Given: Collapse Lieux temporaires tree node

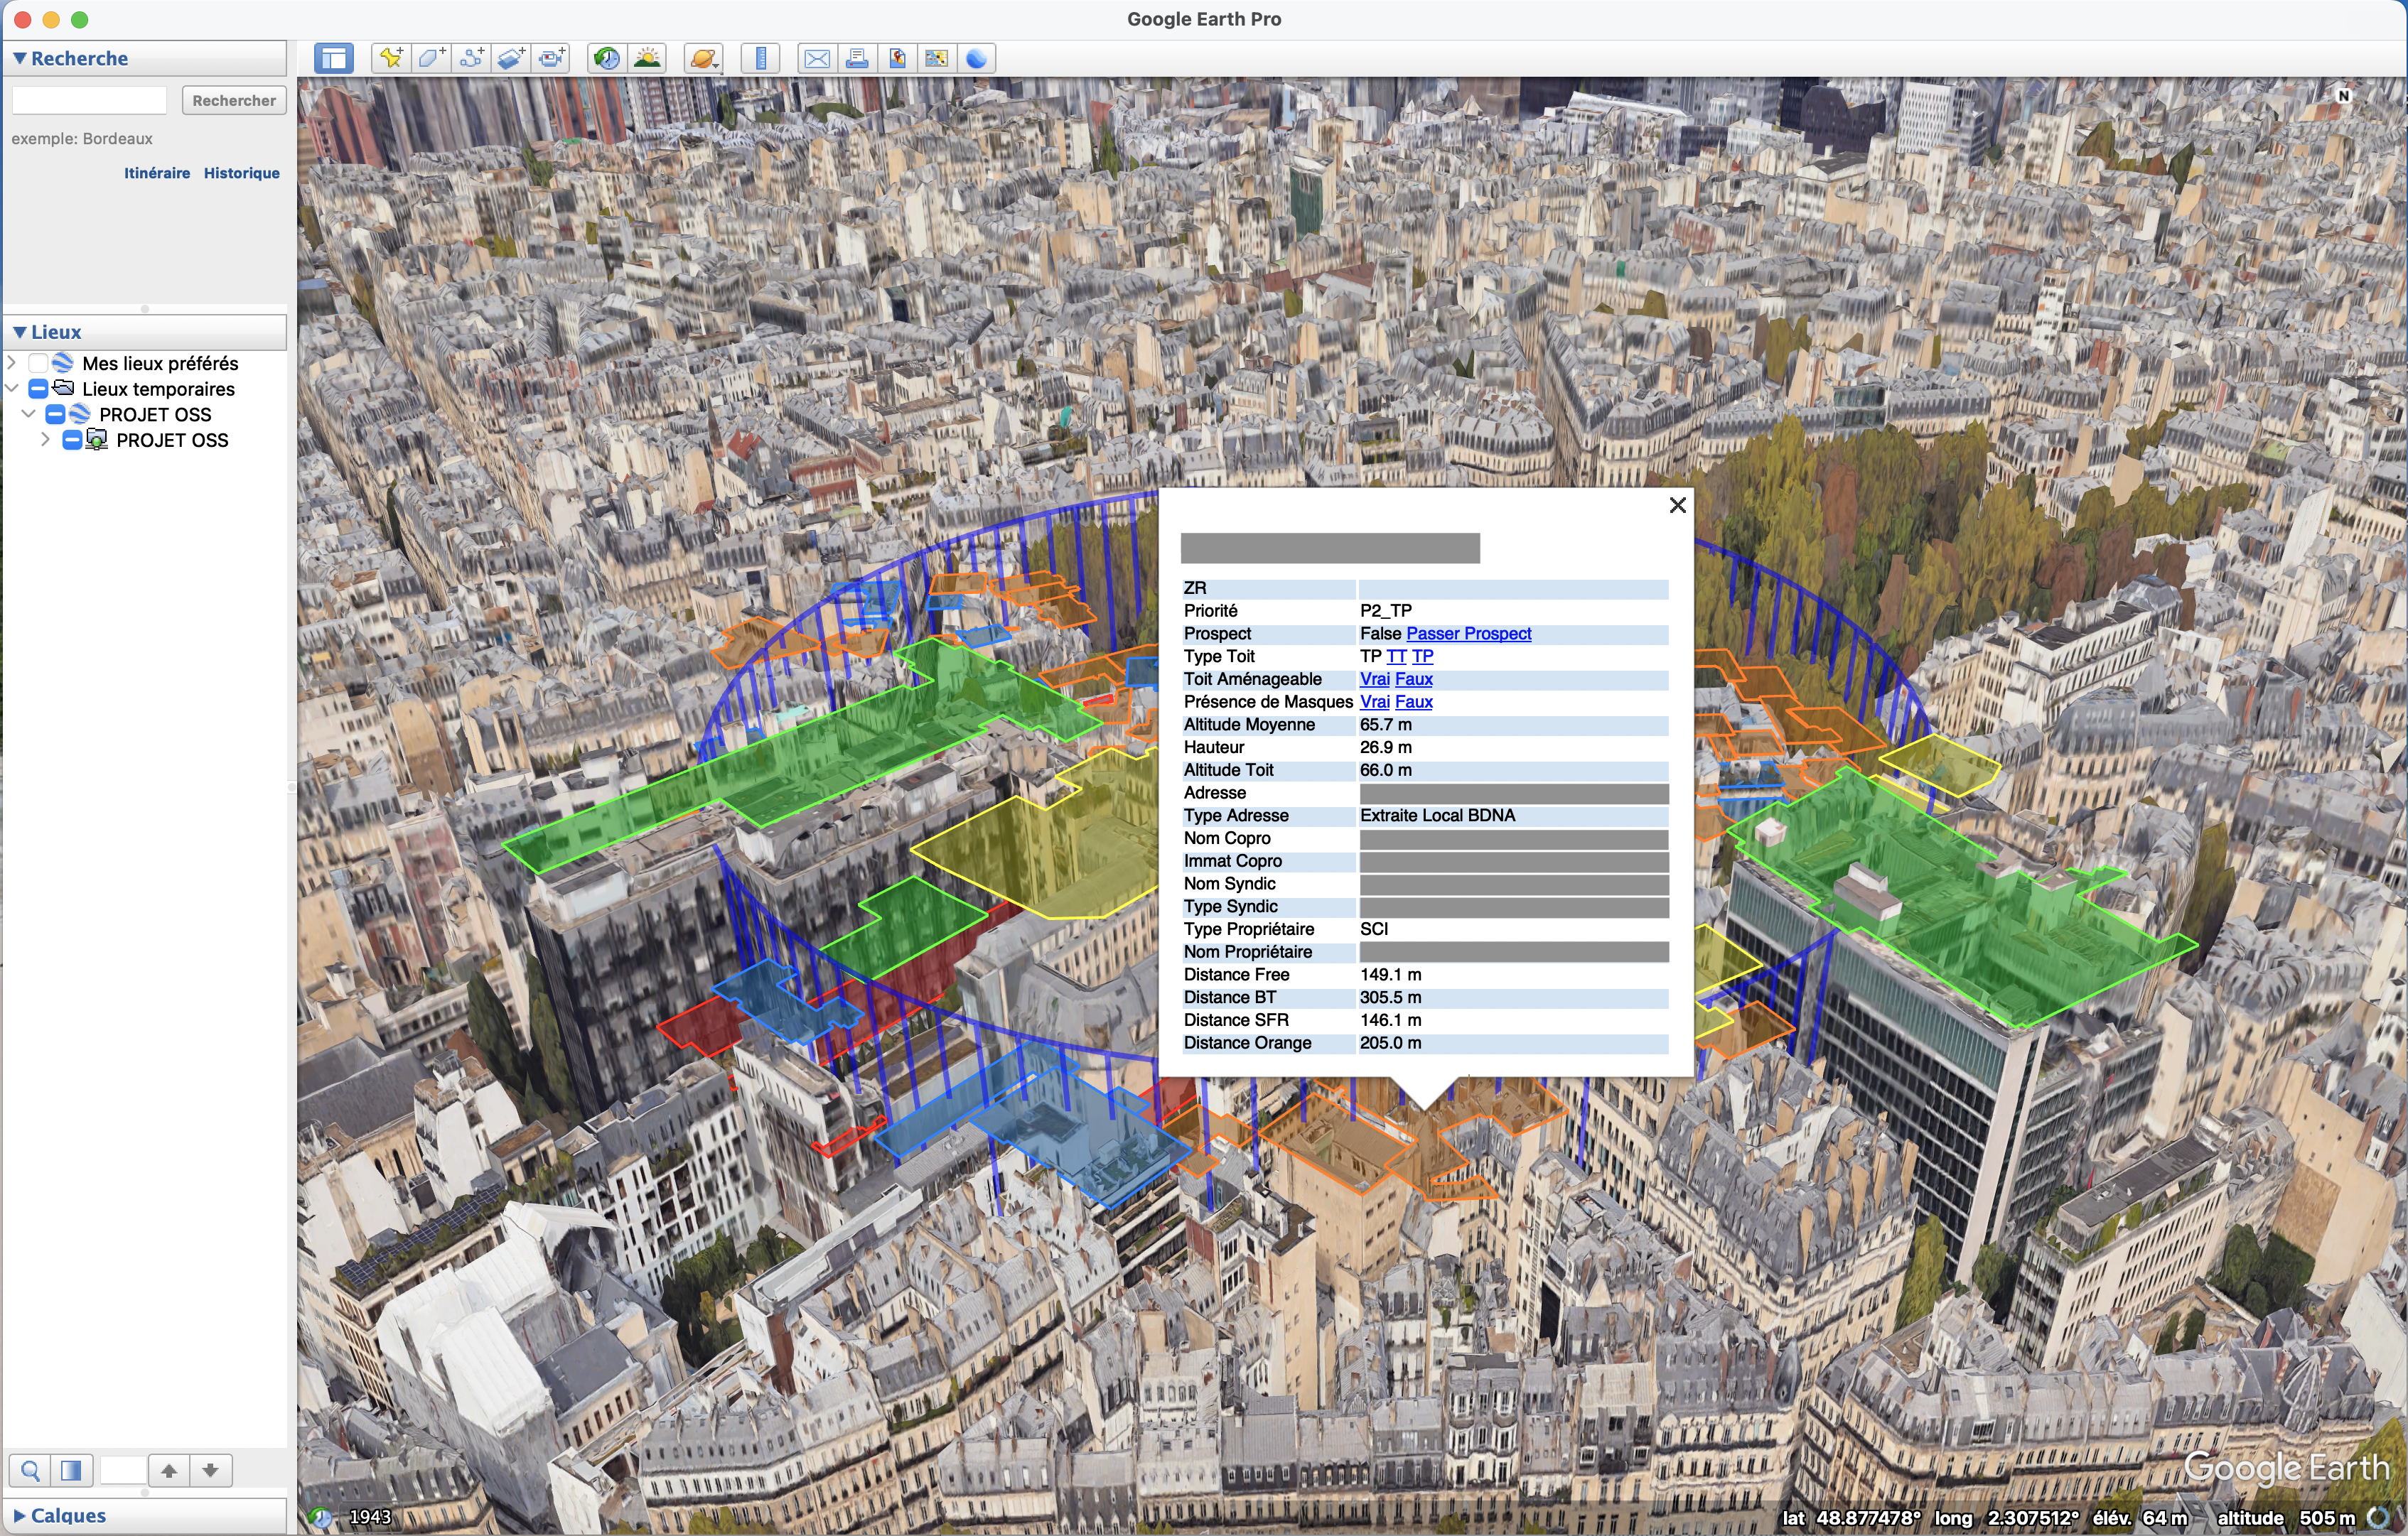Looking at the screenshot, I should click(x=12, y=389).
